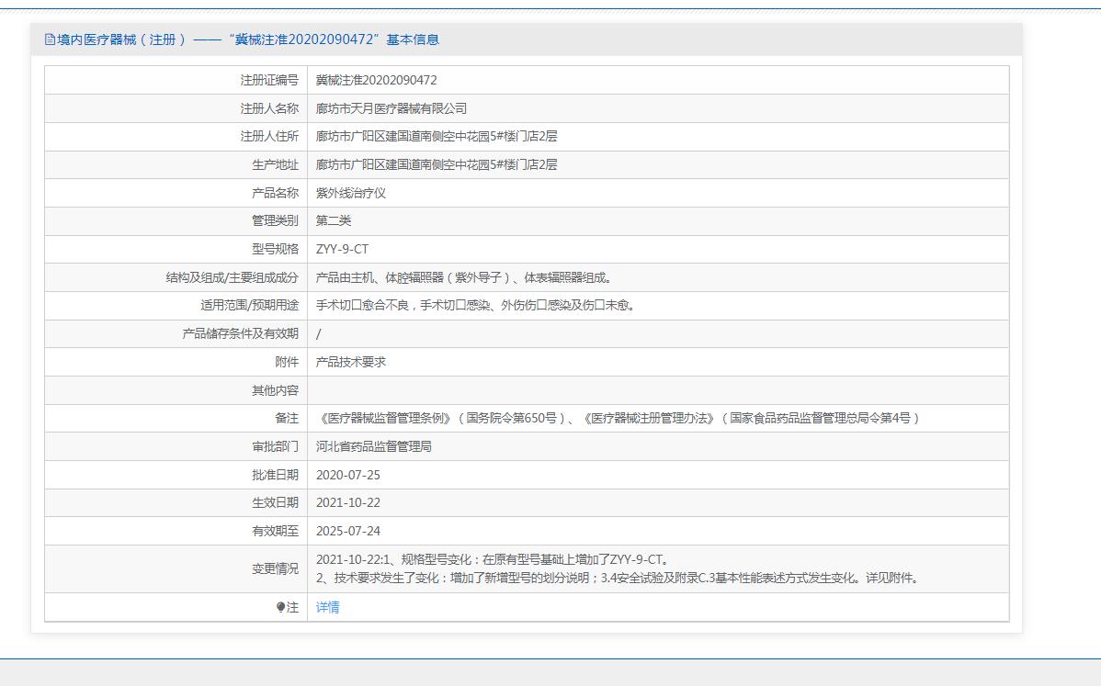Viewport: 1101px width, 686px height.
Task: Open the 详情 link
Action: click(327, 607)
